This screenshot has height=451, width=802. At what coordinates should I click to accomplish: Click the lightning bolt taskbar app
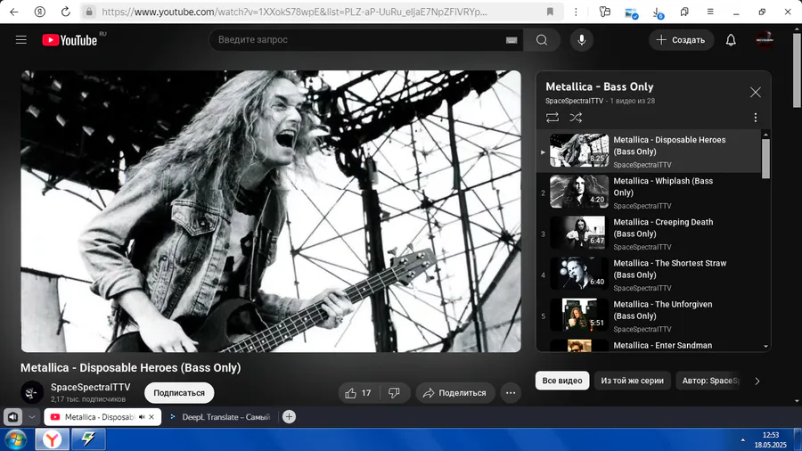click(x=88, y=439)
